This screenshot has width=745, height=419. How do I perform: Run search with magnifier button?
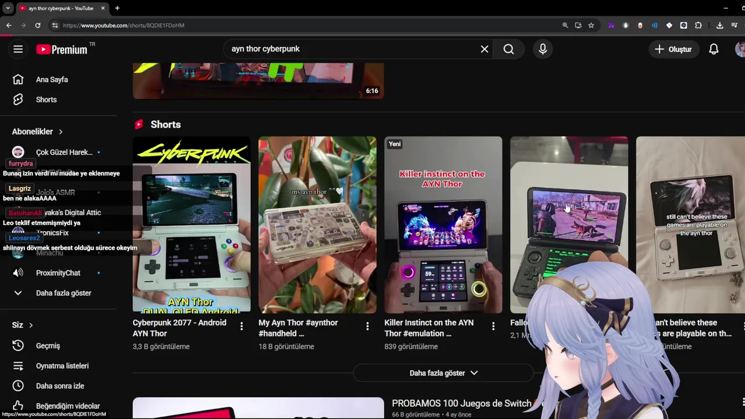509,49
